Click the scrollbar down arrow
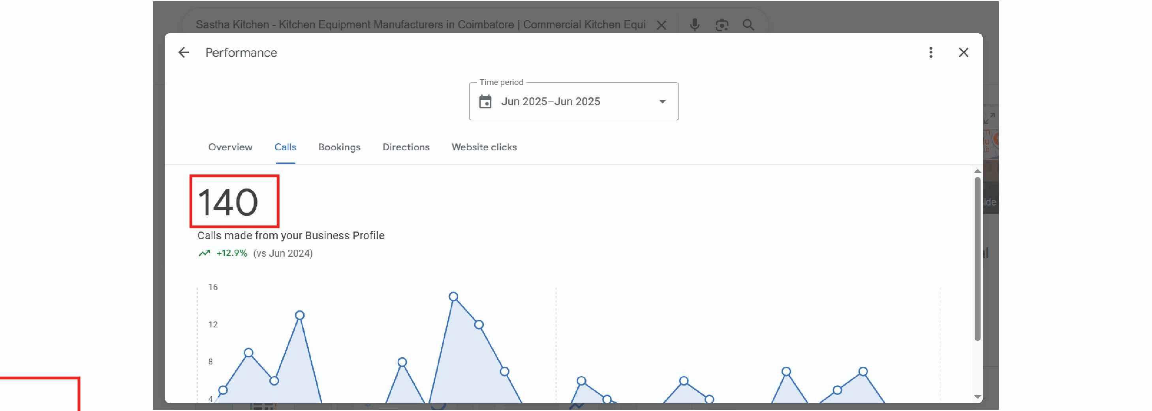Viewport: 1152px width, 411px height. click(x=977, y=397)
